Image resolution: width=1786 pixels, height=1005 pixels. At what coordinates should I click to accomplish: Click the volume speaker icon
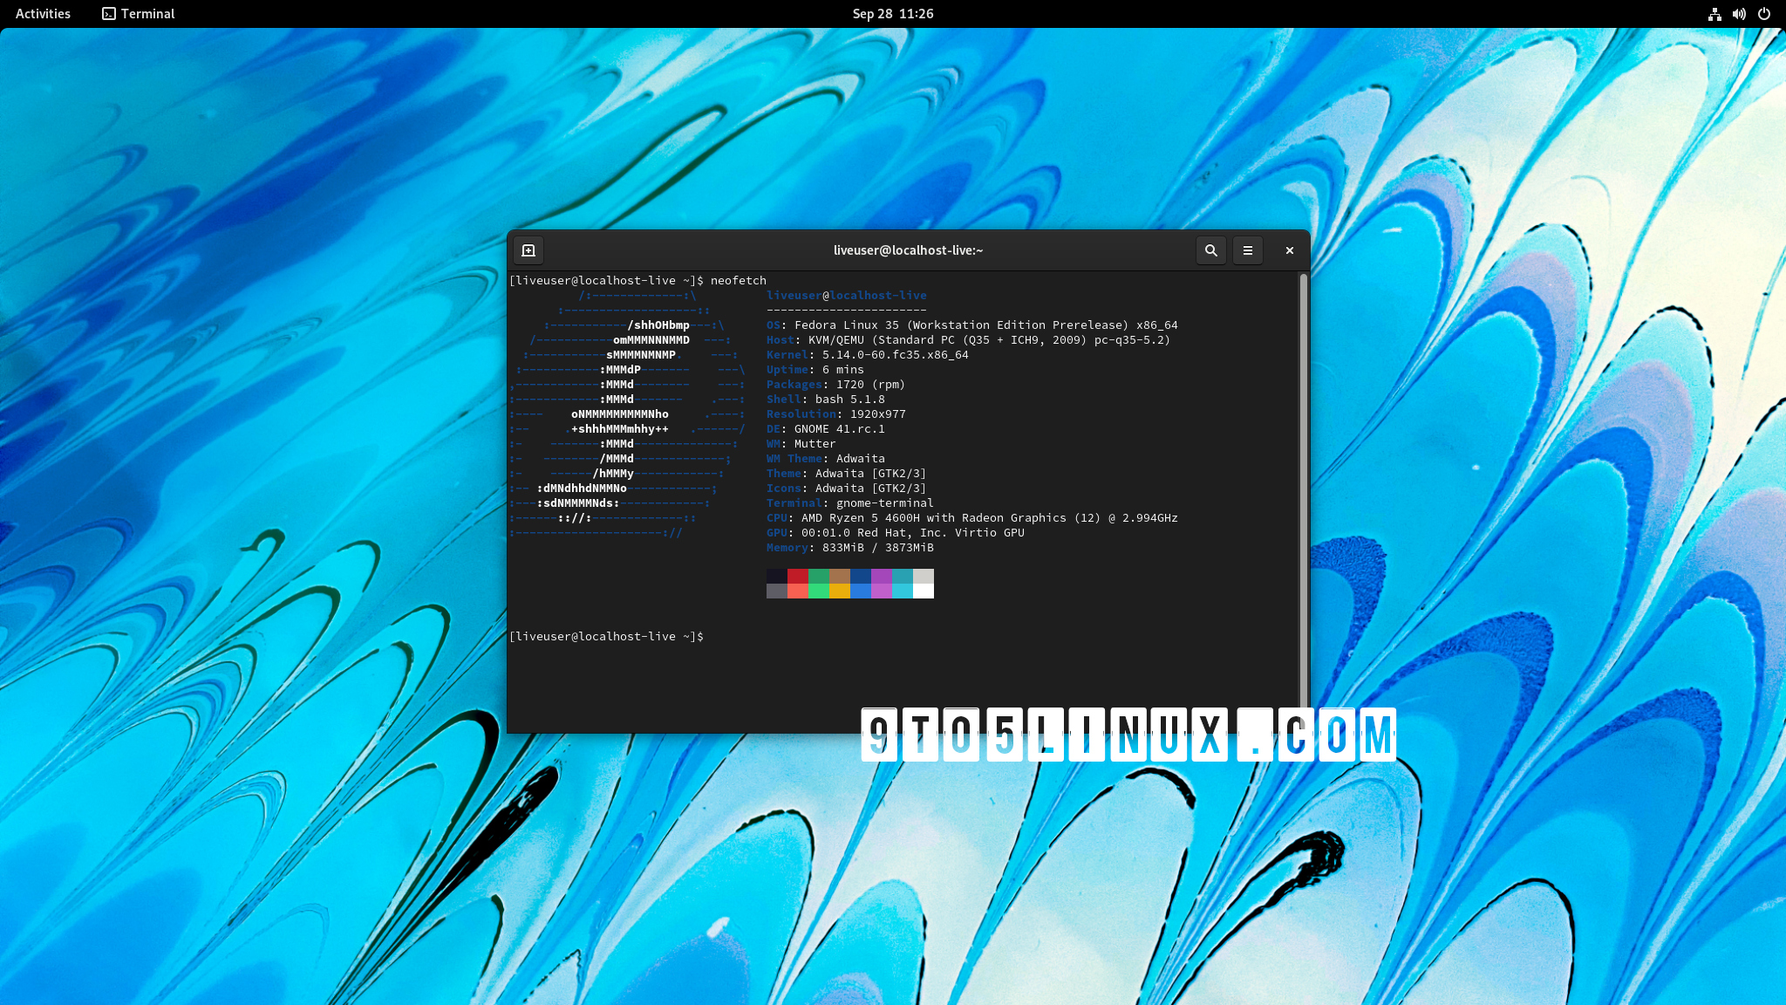pos(1739,14)
